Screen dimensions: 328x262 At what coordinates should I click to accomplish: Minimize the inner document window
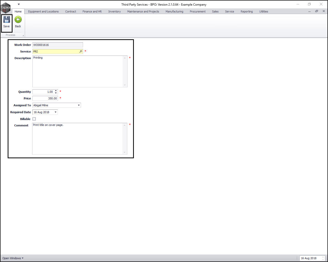pyautogui.click(x=310, y=11)
